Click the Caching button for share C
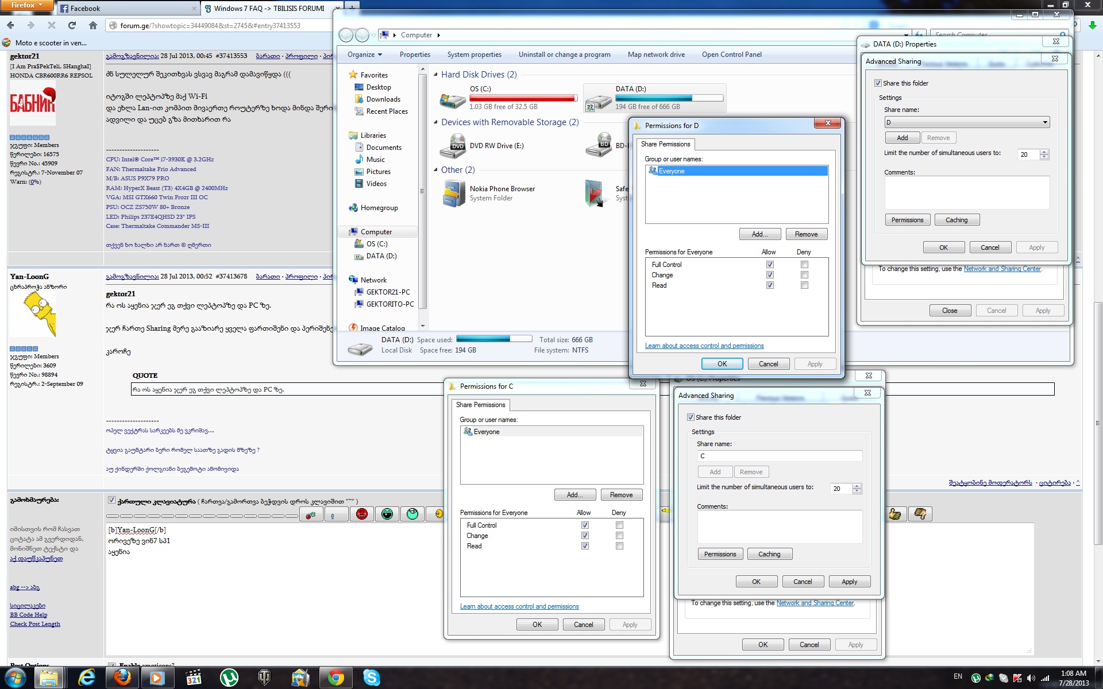Screen dimensions: 1103x689 (x=769, y=554)
